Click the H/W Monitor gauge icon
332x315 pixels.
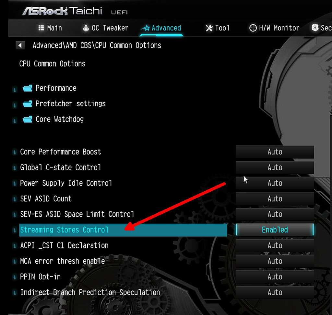253,28
